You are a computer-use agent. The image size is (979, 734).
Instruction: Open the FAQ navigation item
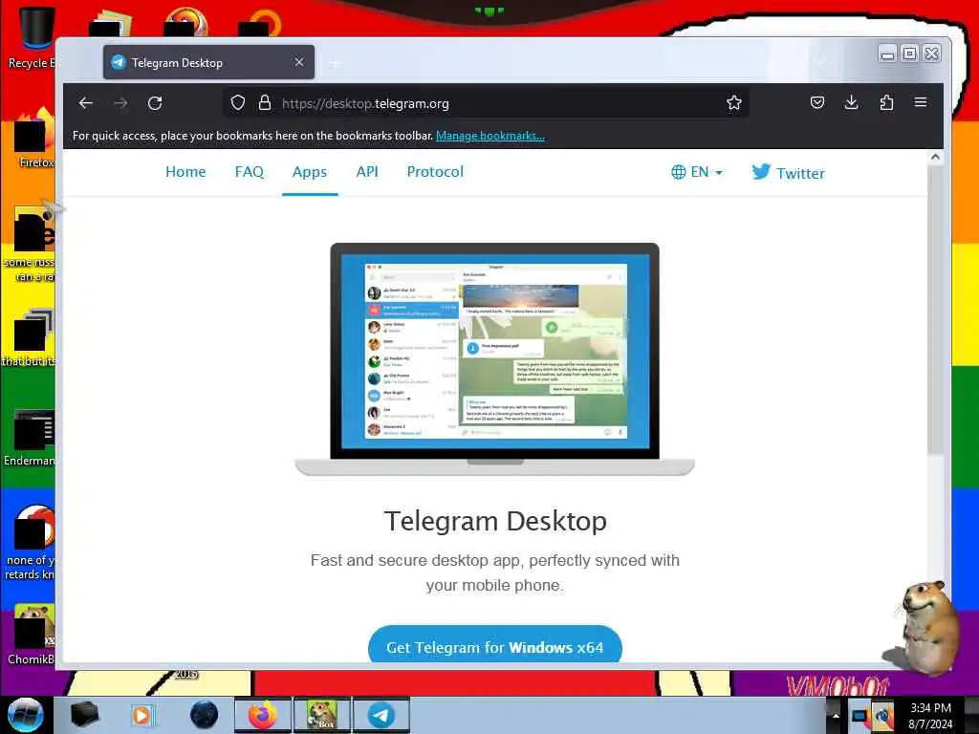click(x=250, y=172)
